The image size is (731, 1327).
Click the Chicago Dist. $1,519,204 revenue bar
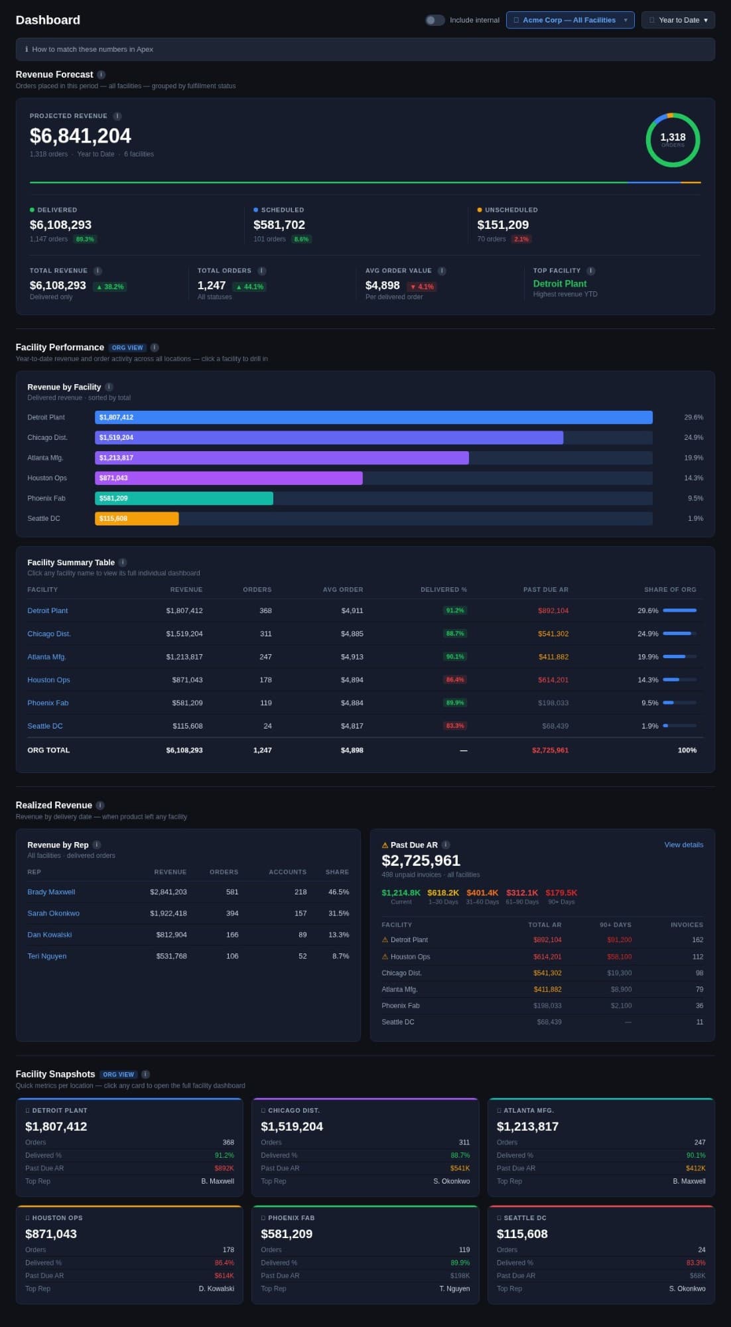coord(329,438)
